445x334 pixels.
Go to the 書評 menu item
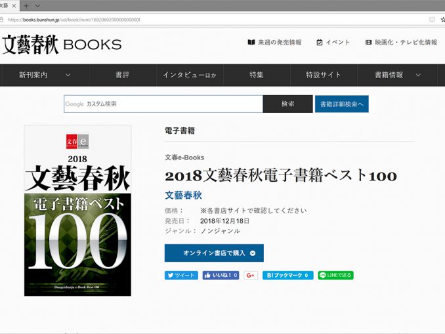pyautogui.click(x=122, y=75)
